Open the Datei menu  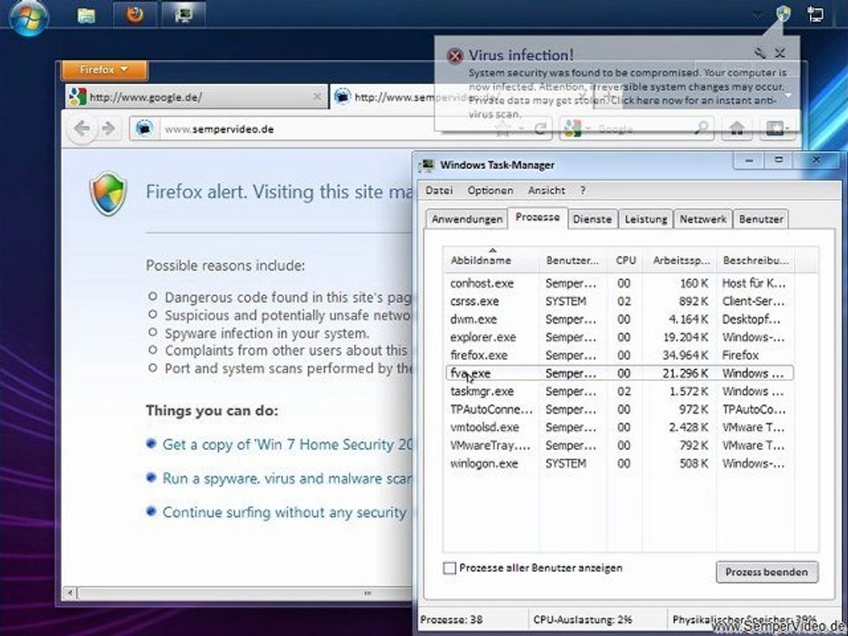tap(439, 191)
